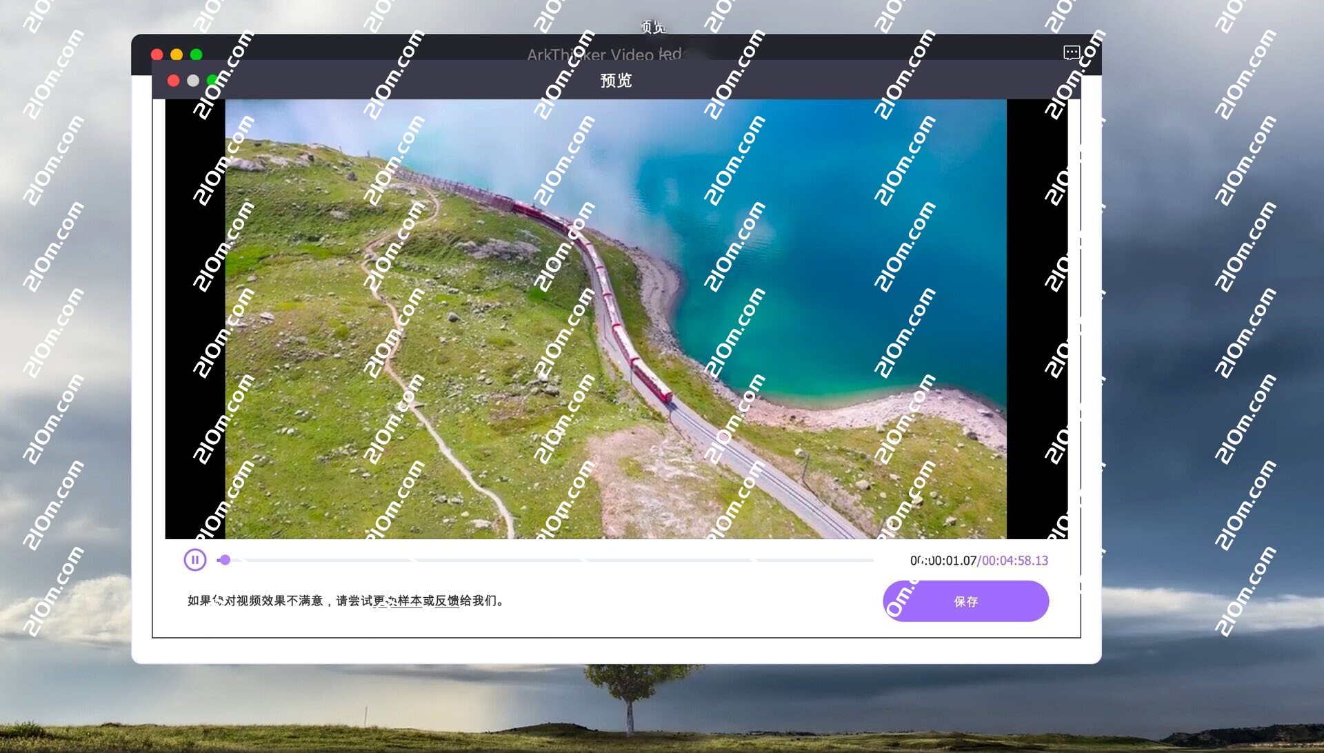Viewport: 1324px width, 753px height.
Task: Minimize main ArkThinker window with yellow dot
Action: [177, 54]
